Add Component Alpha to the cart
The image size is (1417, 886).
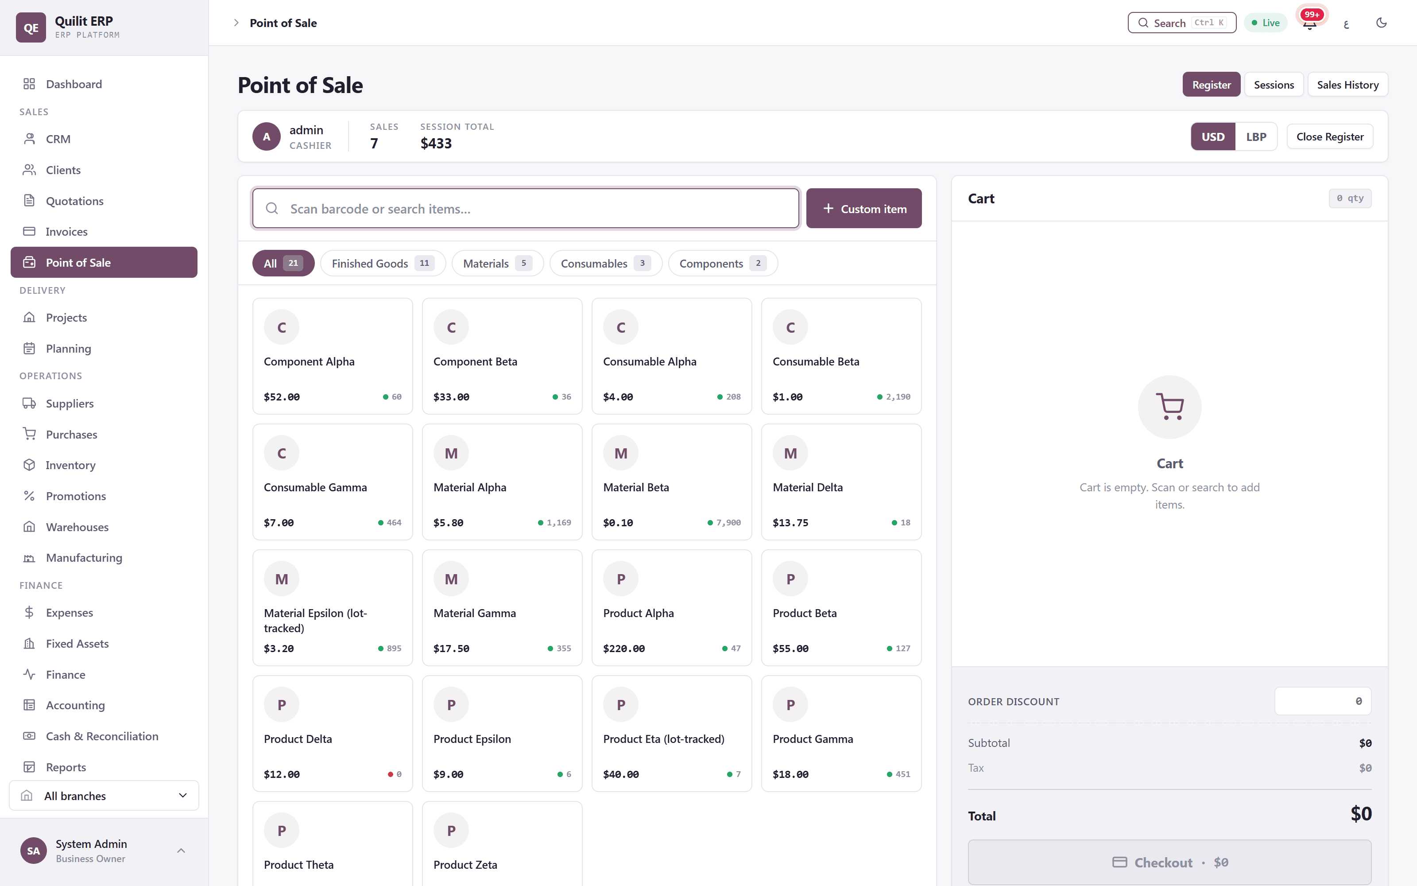333,356
